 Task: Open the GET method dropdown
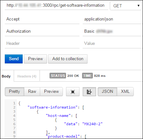pos(126,6)
